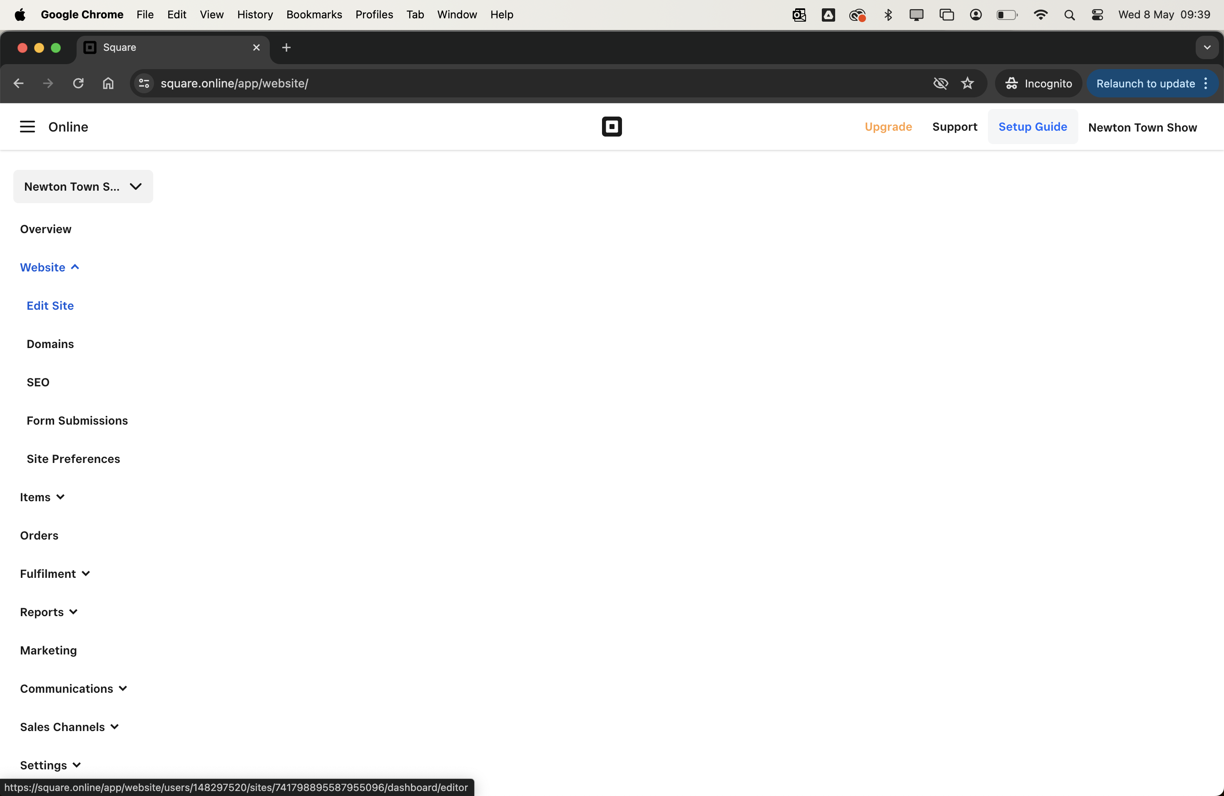
Task: Open a new tab with the plus icon
Action: tap(286, 47)
